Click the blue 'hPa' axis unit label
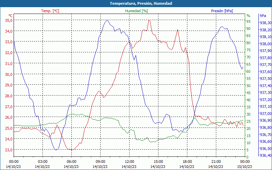The height and width of the screenshot is (170, 272). (x=263, y=16)
